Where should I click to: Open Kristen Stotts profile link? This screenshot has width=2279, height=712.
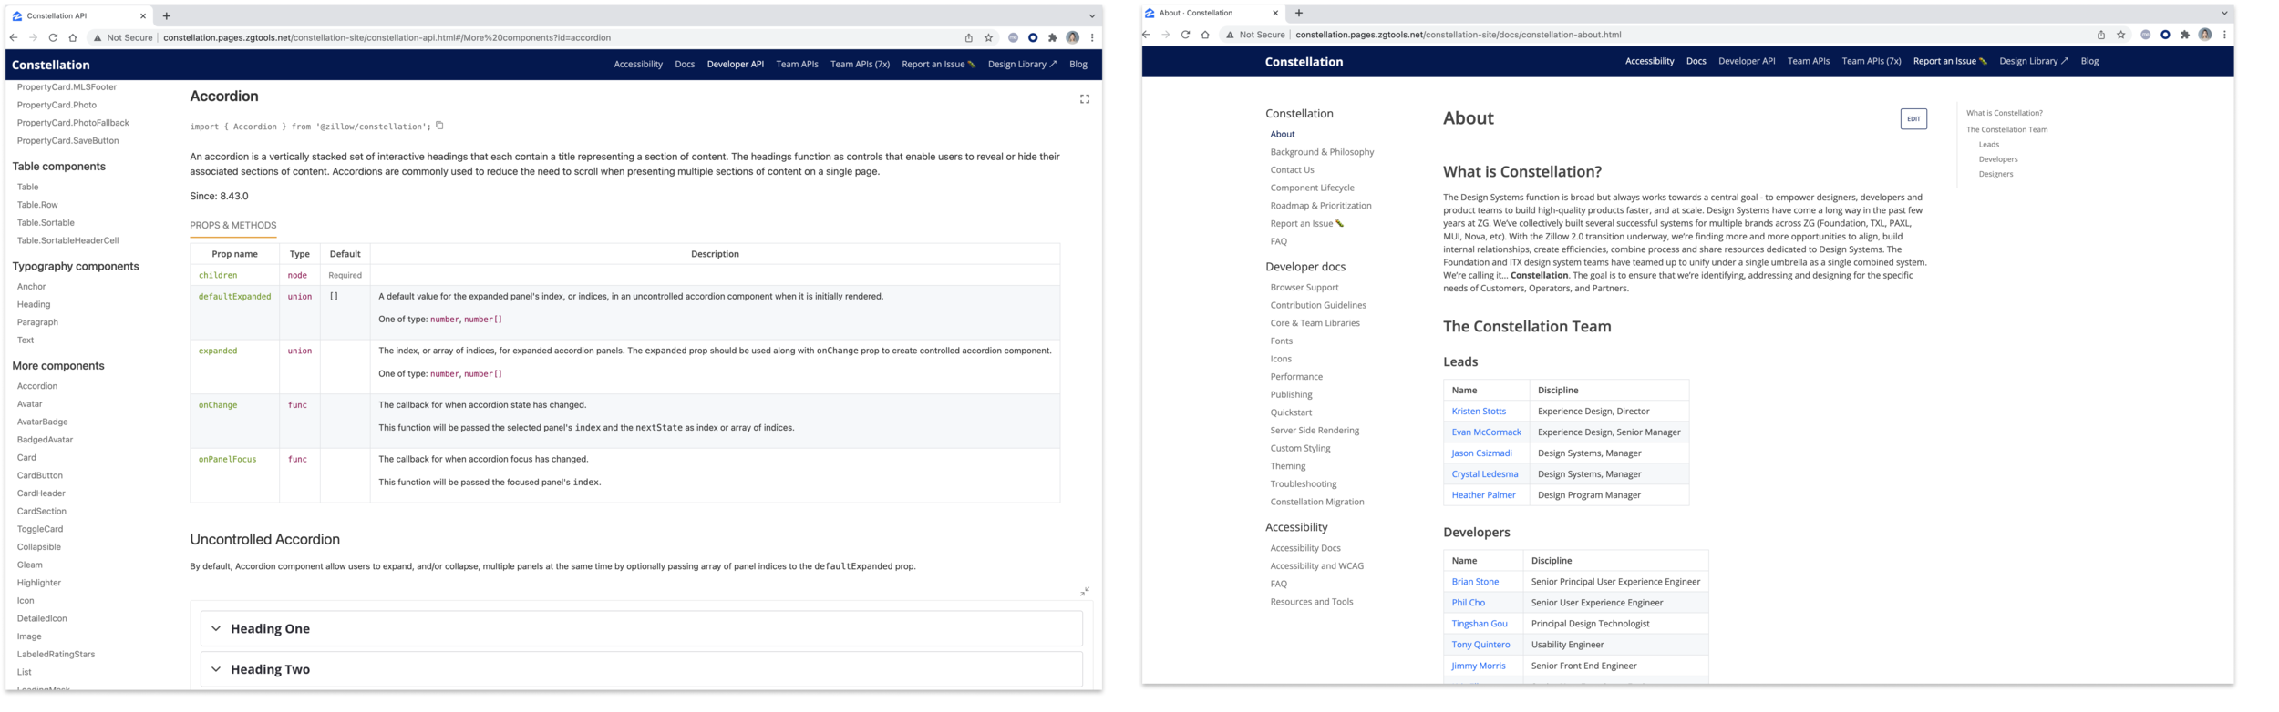[x=1479, y=412]
